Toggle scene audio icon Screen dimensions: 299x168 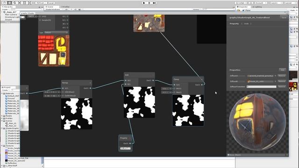[76, 9]
